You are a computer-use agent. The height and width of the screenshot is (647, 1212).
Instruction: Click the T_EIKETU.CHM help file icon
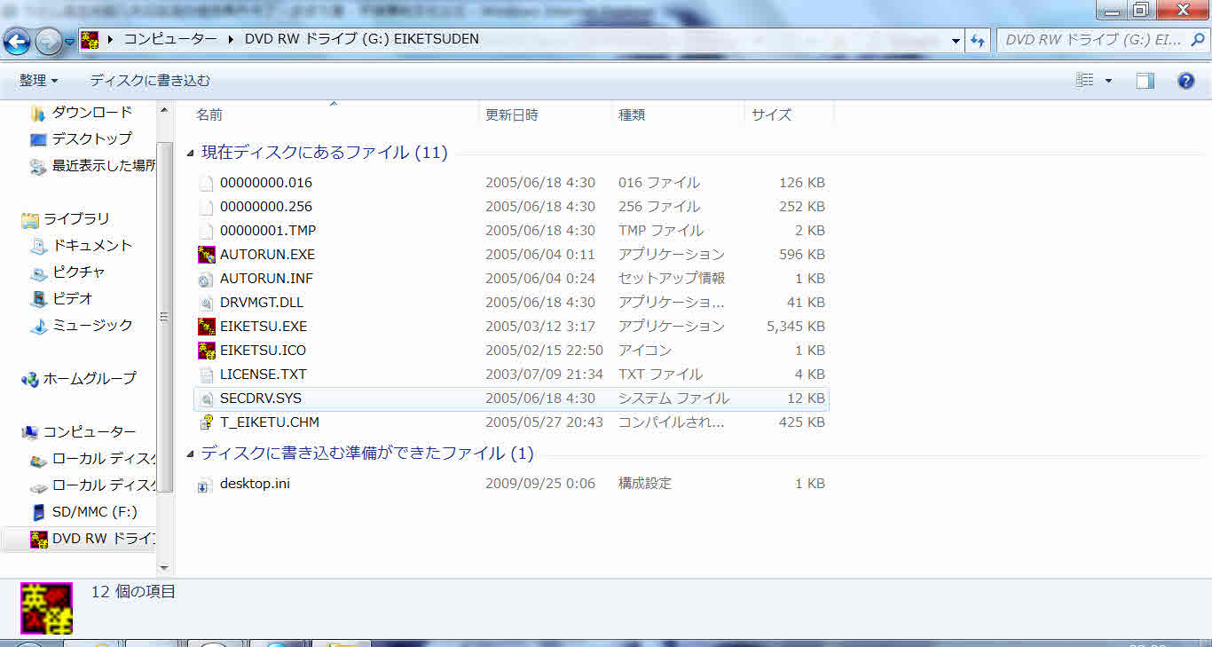(206, 422)
